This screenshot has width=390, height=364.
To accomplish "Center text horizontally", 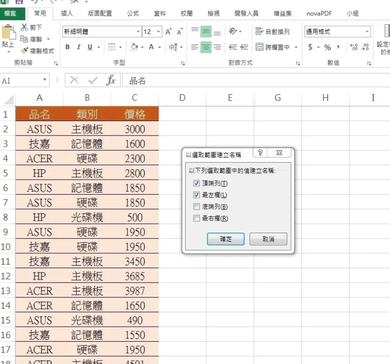I will click(x=206, y=47).
